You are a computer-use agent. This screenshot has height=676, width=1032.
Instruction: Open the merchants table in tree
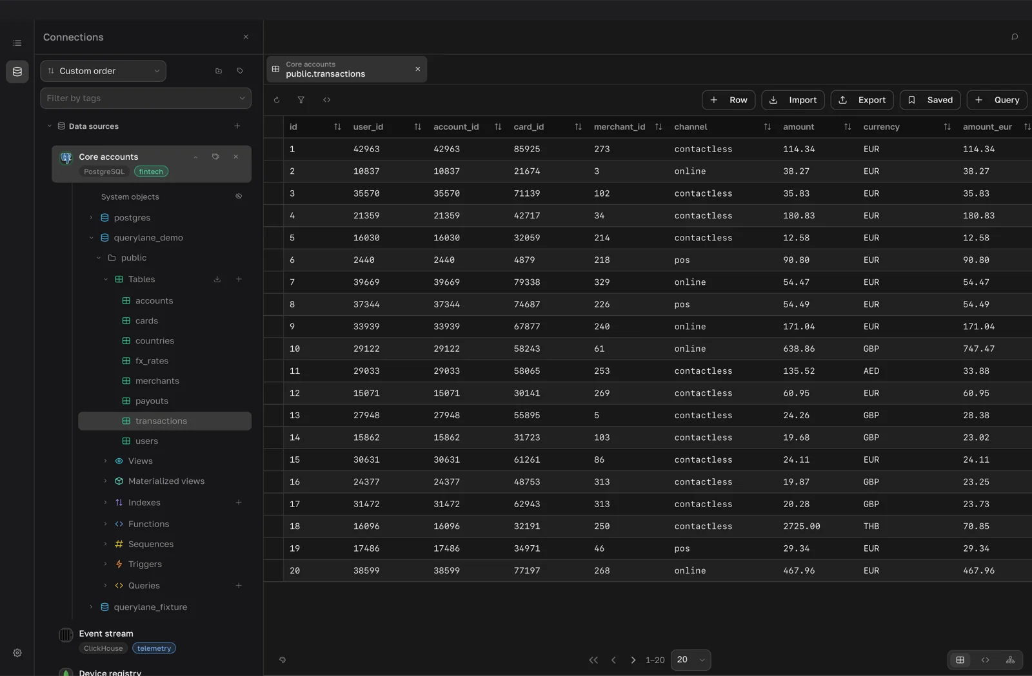[x=157, y=381]
